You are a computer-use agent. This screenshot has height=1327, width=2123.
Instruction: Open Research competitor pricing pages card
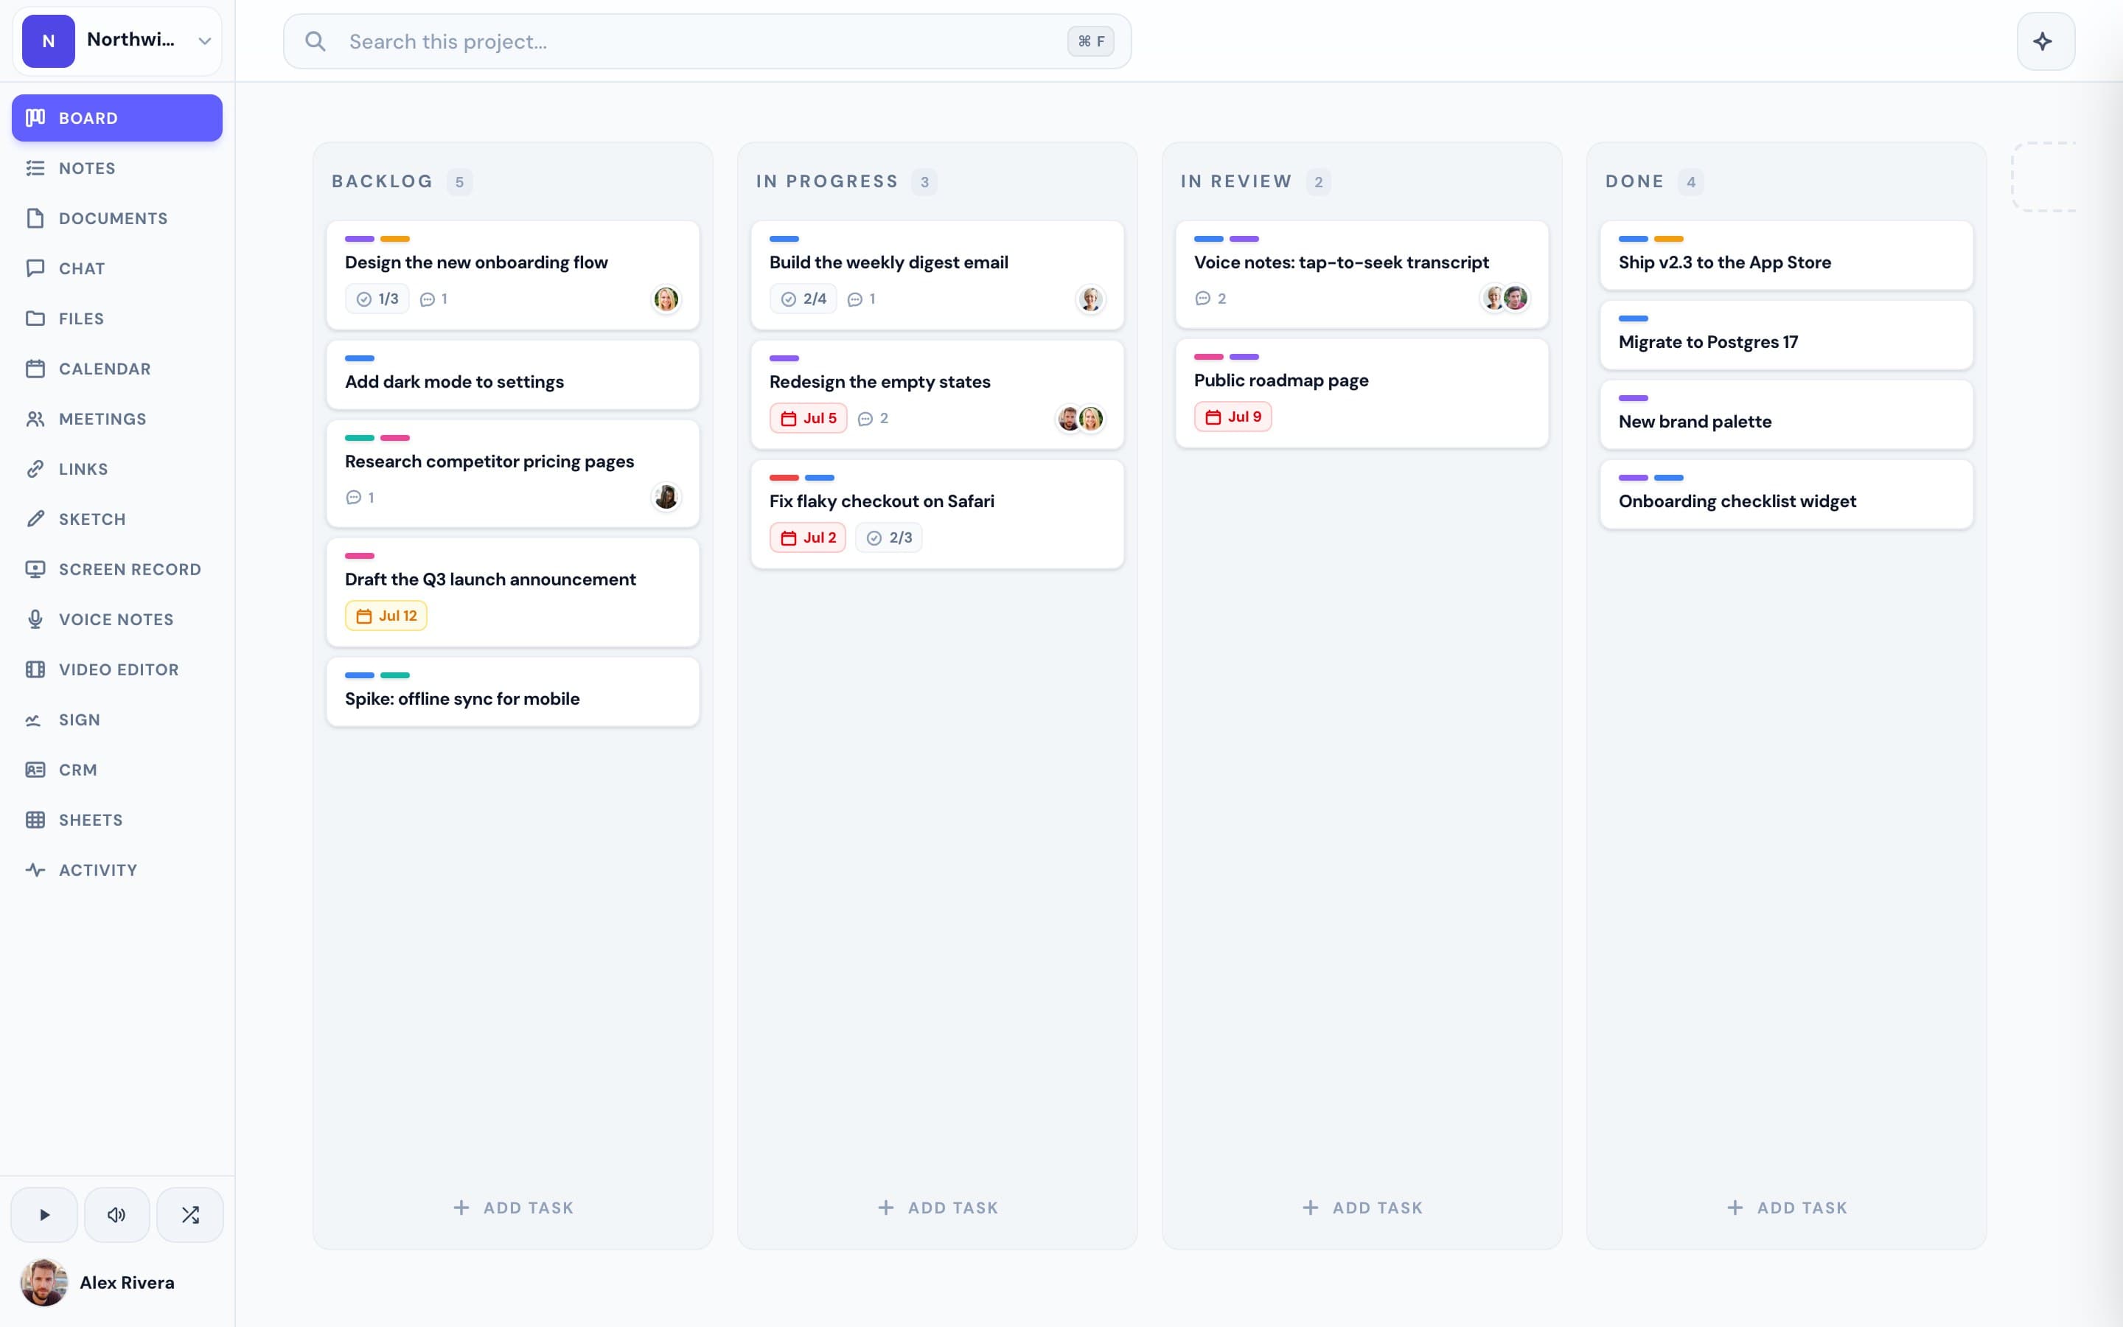click(513, 474)
